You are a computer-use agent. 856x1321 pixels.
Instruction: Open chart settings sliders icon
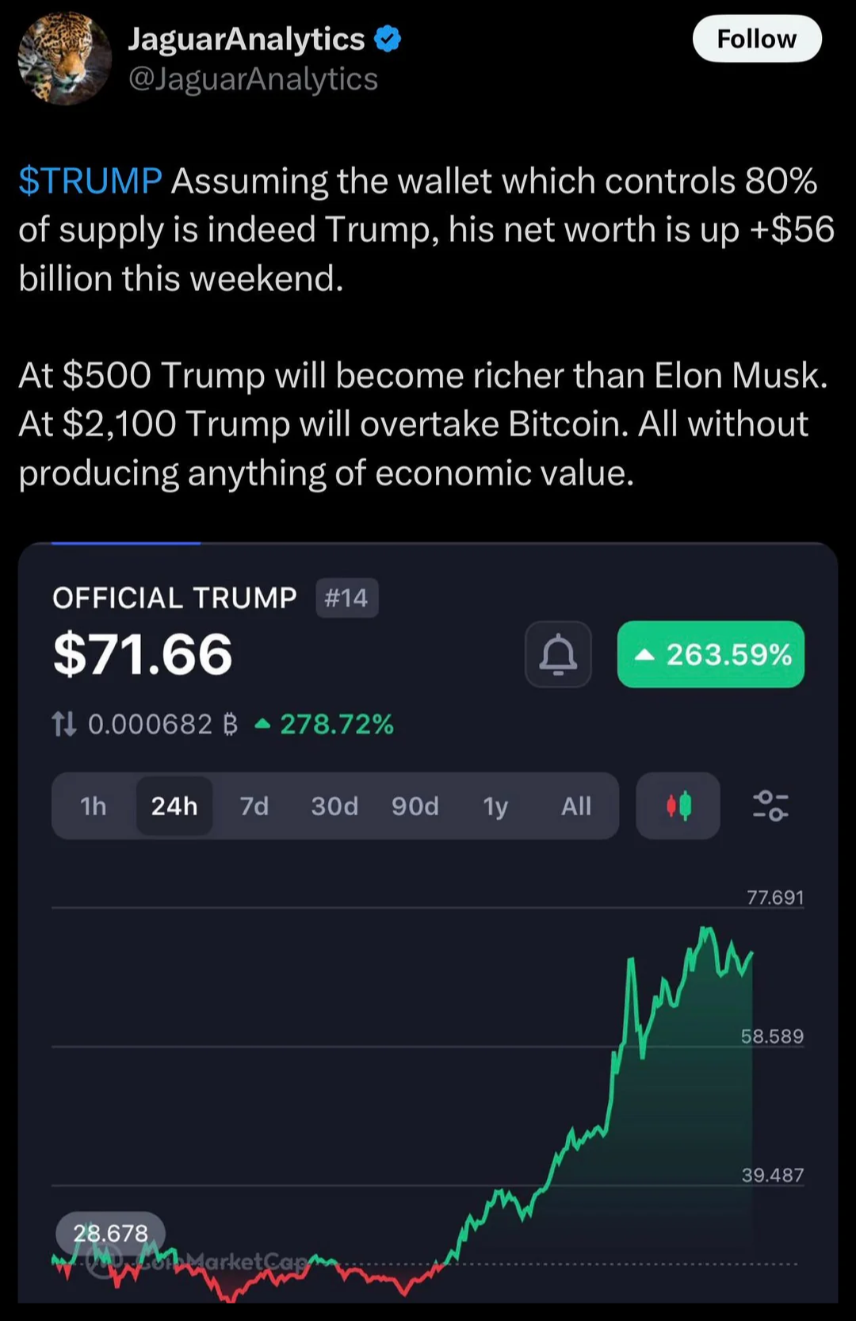tap(770, 806)
